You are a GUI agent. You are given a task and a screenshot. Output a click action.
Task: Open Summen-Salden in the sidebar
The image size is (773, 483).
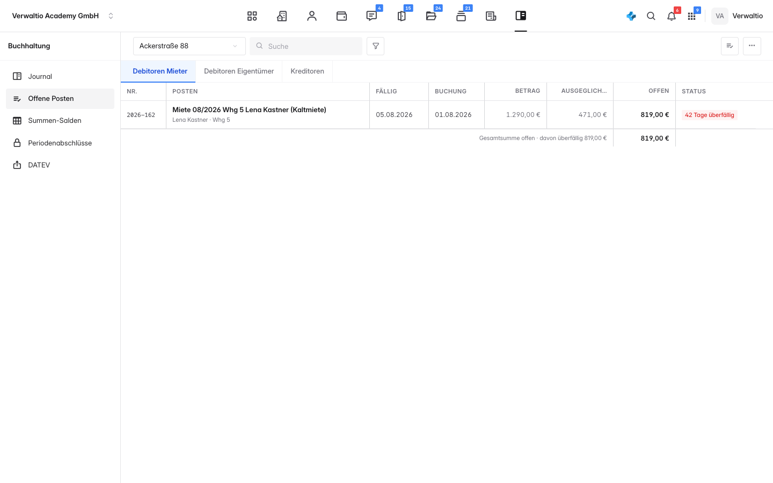tap(60, 121)
